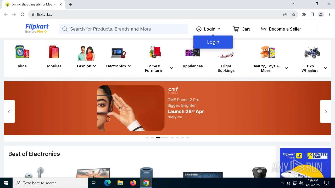Select the Appliances category image
Viewport: 335px width, 188px height.
coord(193,52)
